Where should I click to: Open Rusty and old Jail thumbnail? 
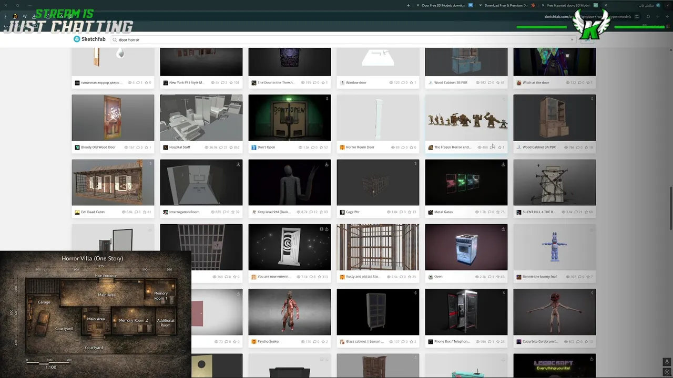click(x=378, y=247)
